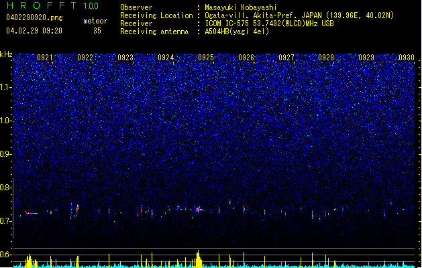Select the file name 0402290920.png
The image size is (422, 268).
(34, 17)
